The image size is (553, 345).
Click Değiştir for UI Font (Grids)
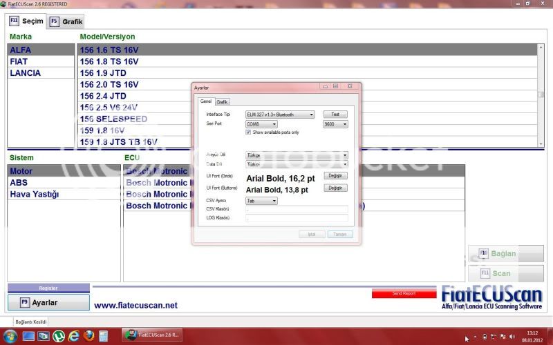(335, 176)
